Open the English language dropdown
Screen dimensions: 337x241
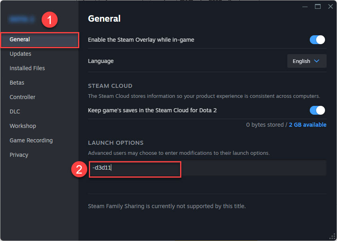307,61
